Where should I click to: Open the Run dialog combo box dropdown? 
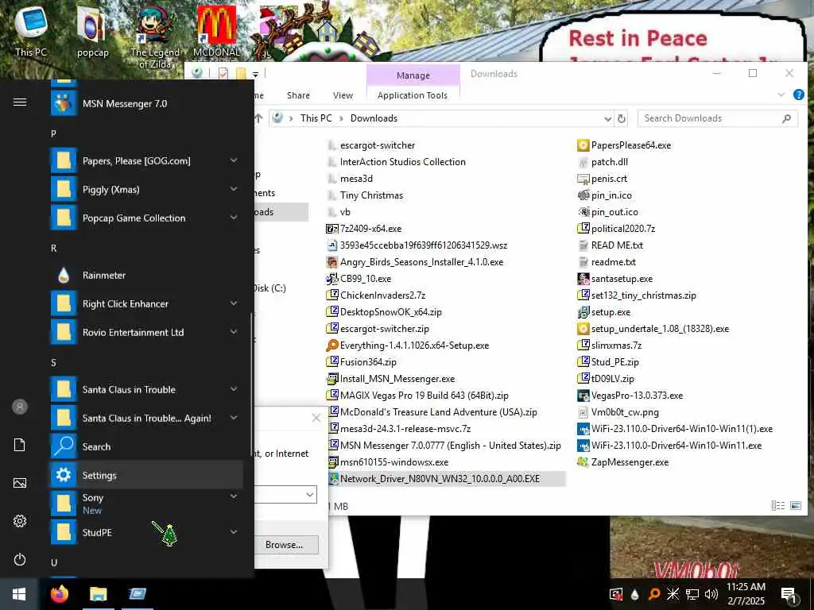point(310,494)
